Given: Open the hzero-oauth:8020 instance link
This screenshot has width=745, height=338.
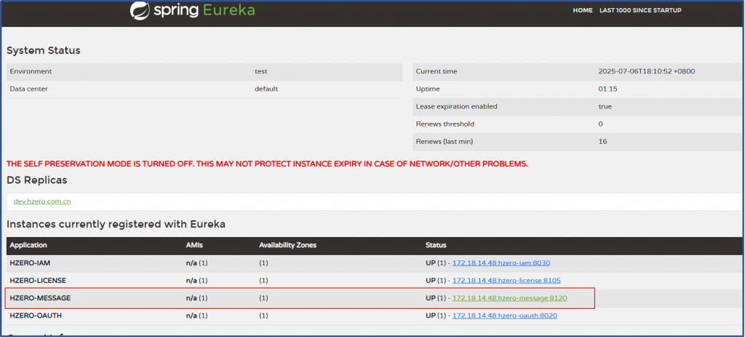Looking at the screenshot, I should coord(506,315).
